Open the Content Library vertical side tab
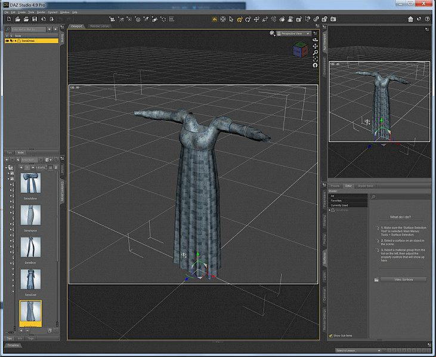The height and width of the screenshot is (357, 436). 62,192
